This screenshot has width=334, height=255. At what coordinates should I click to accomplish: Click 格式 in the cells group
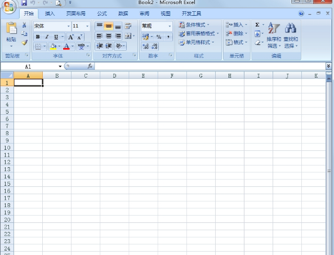(x=237, y=42)
